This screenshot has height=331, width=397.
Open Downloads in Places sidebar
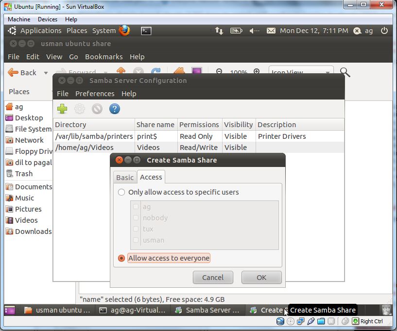(29, 232)
